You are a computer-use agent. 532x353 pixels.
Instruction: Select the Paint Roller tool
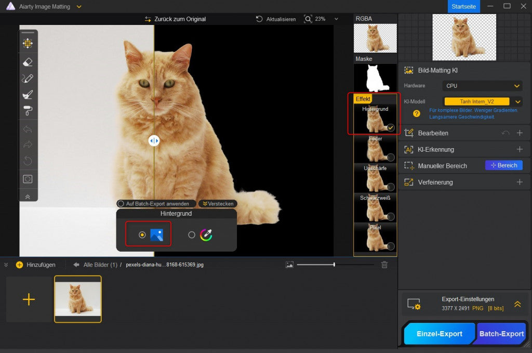pyautogui.click(x=28, y=110)
